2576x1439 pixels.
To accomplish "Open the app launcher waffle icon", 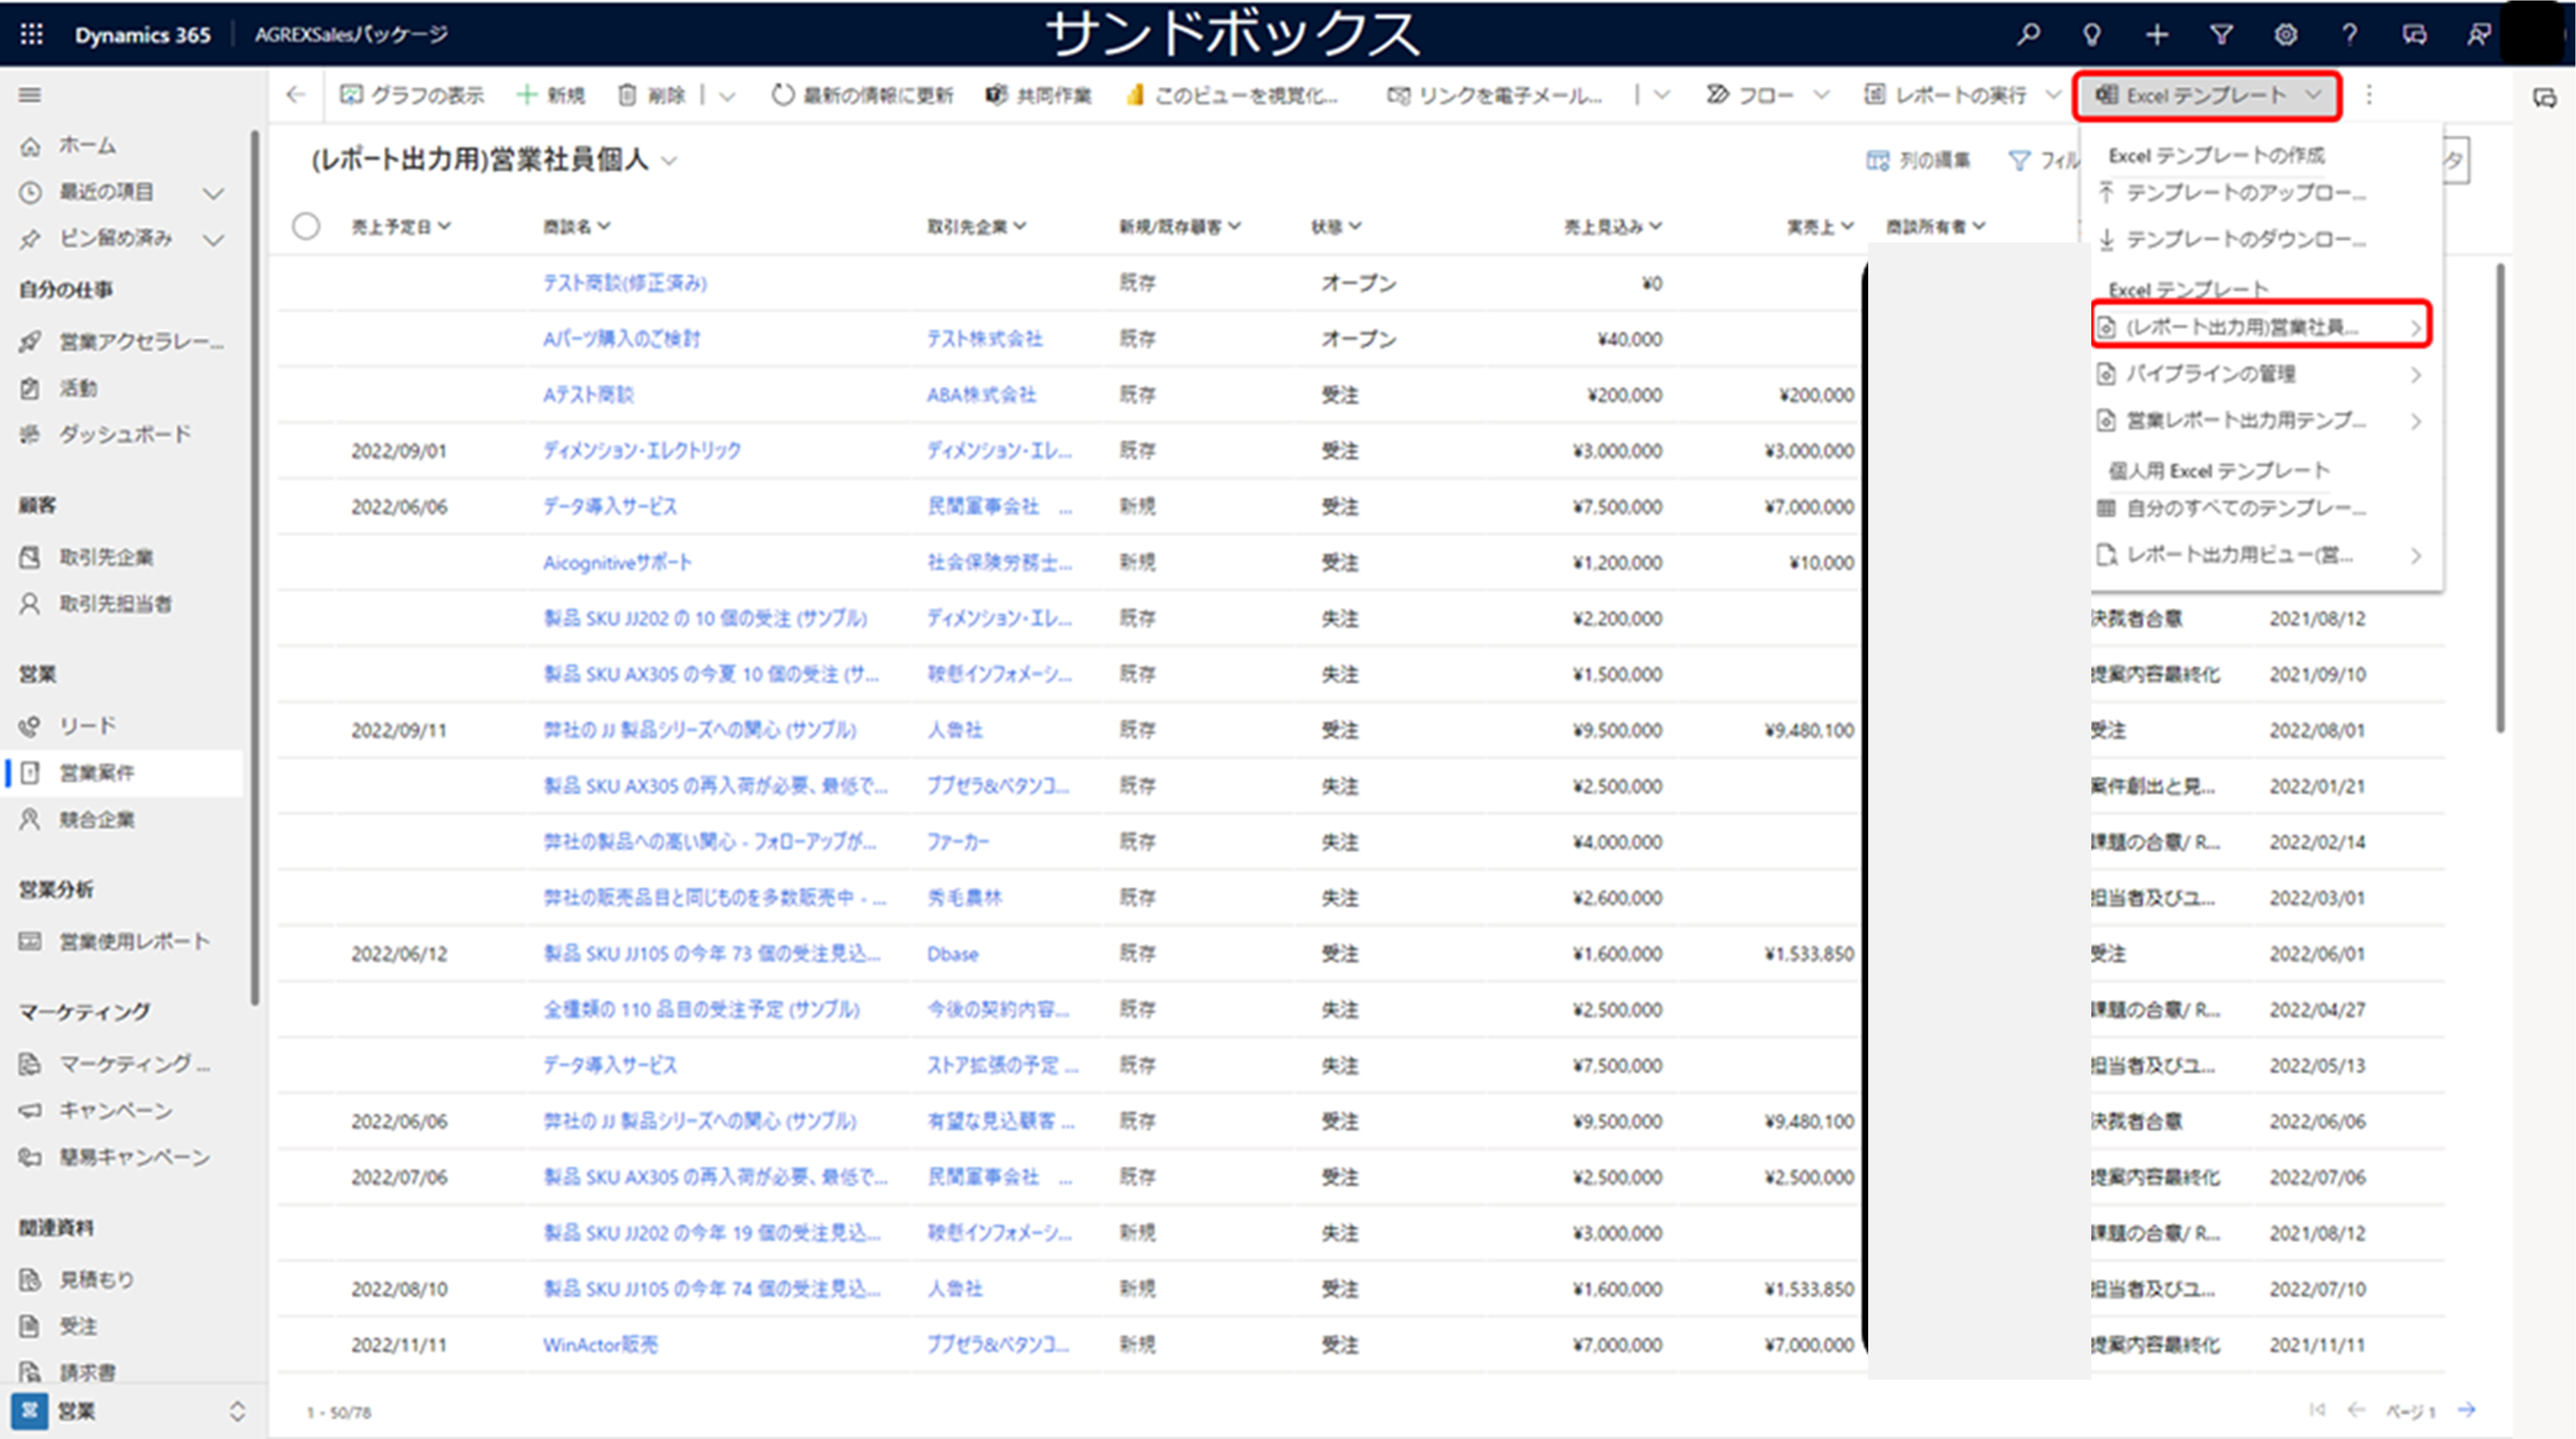I will pyautogui.click(x=32, y=35).
